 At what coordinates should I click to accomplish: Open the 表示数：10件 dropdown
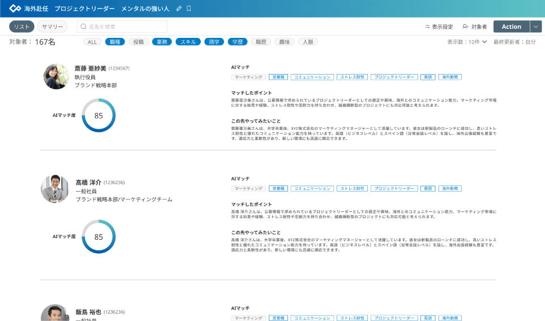pos(467,42)
